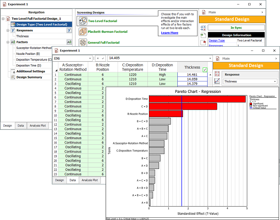Switch to the Analysis Plot tab in the front window
Image resolution: width=280 pixels, height=220 pixels.
(x=90, y=180)
